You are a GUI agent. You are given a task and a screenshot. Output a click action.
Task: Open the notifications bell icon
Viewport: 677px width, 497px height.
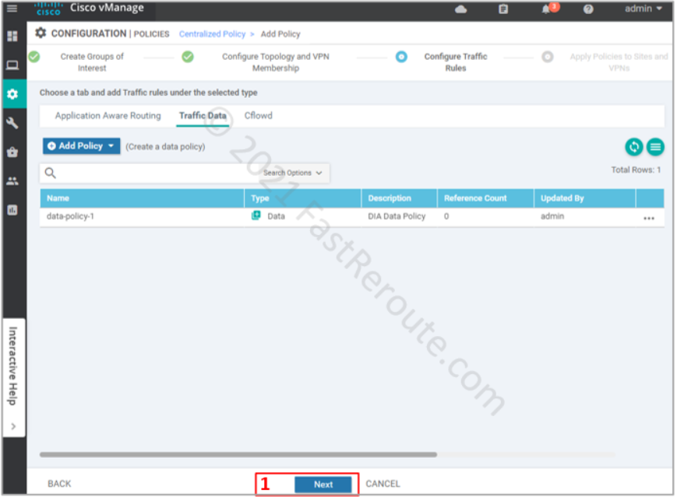pos(545,9)
